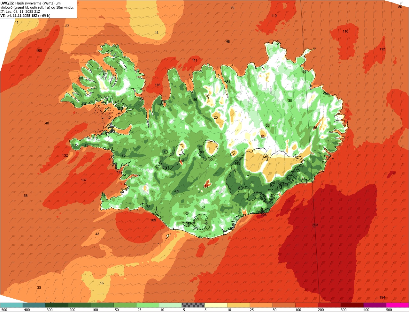Screen dimensions: 409x312
Task: Click the map value -33
Action: (x=267, y=126)
